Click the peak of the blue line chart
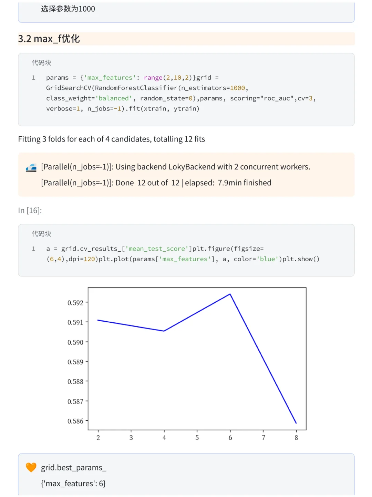Image resolution: width=372 pixels, height=497 pixels. click(x=230, y=294)
